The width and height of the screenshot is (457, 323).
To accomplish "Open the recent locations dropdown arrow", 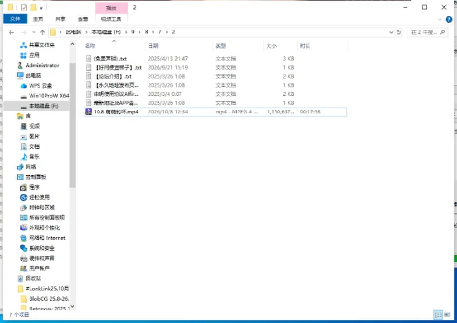I will [34, 32].
